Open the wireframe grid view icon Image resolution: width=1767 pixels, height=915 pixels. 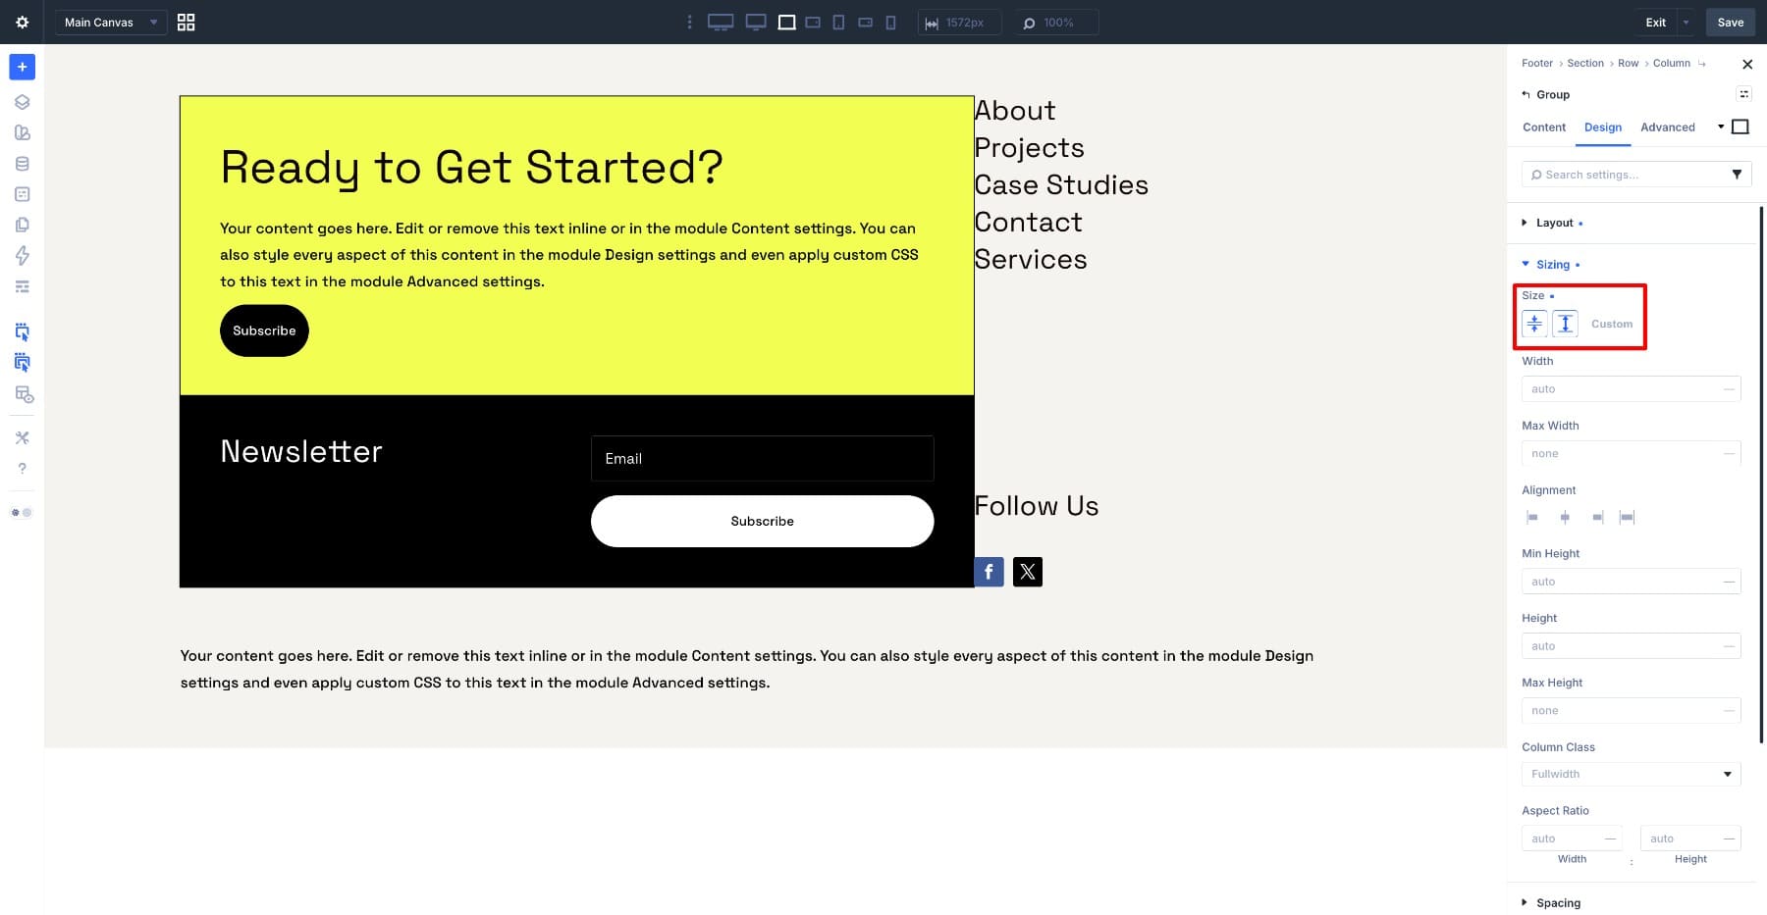[186, 22]
